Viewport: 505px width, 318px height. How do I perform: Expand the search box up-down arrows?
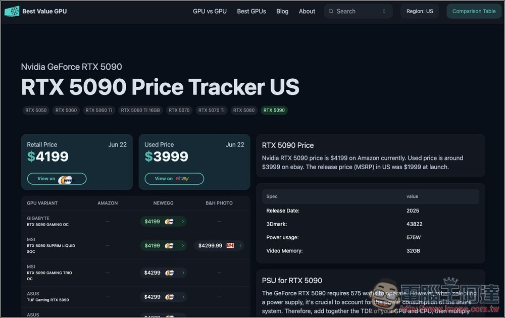pos(384,11)
